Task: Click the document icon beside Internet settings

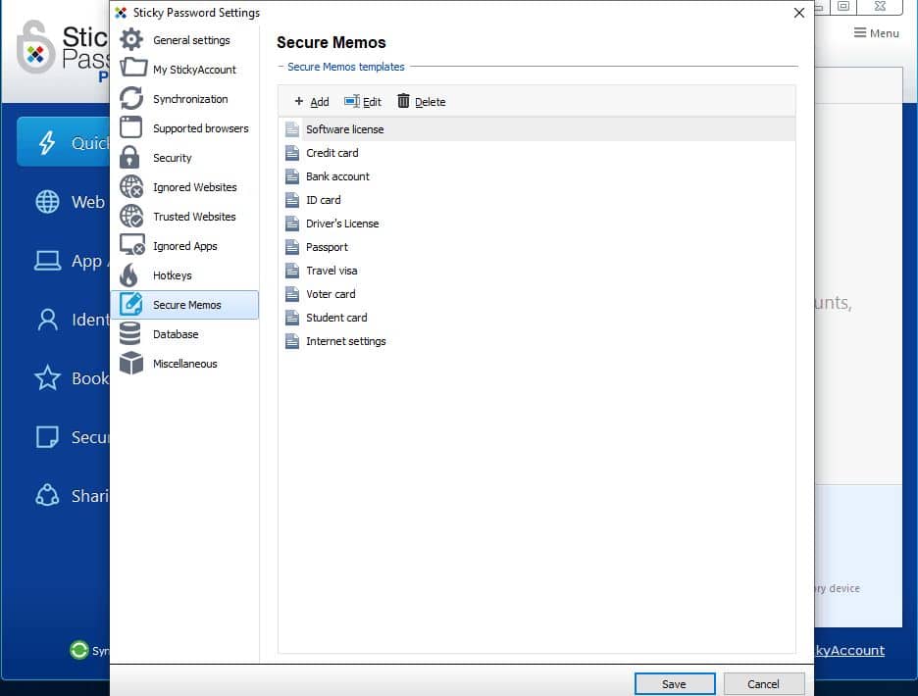Action: click(x=292, y=341)
